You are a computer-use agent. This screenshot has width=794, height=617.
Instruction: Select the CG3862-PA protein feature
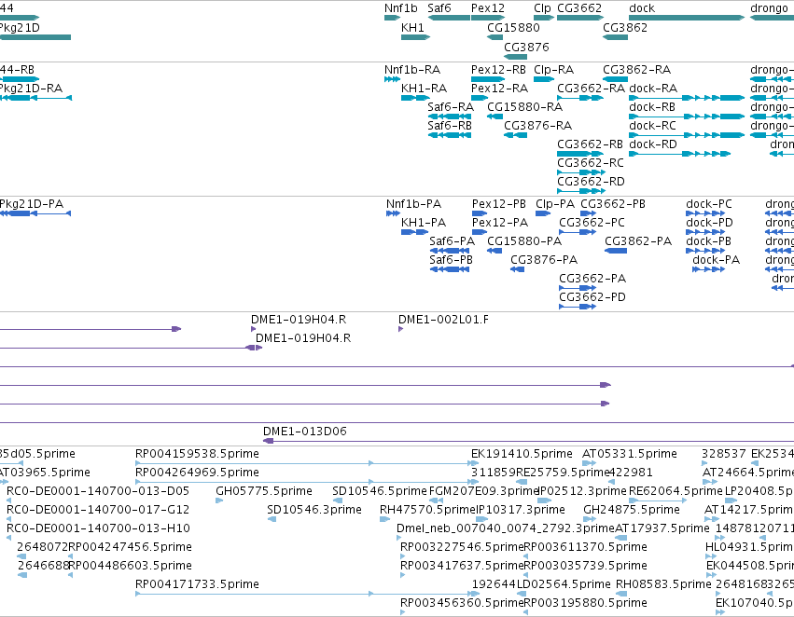pos(616,251)
